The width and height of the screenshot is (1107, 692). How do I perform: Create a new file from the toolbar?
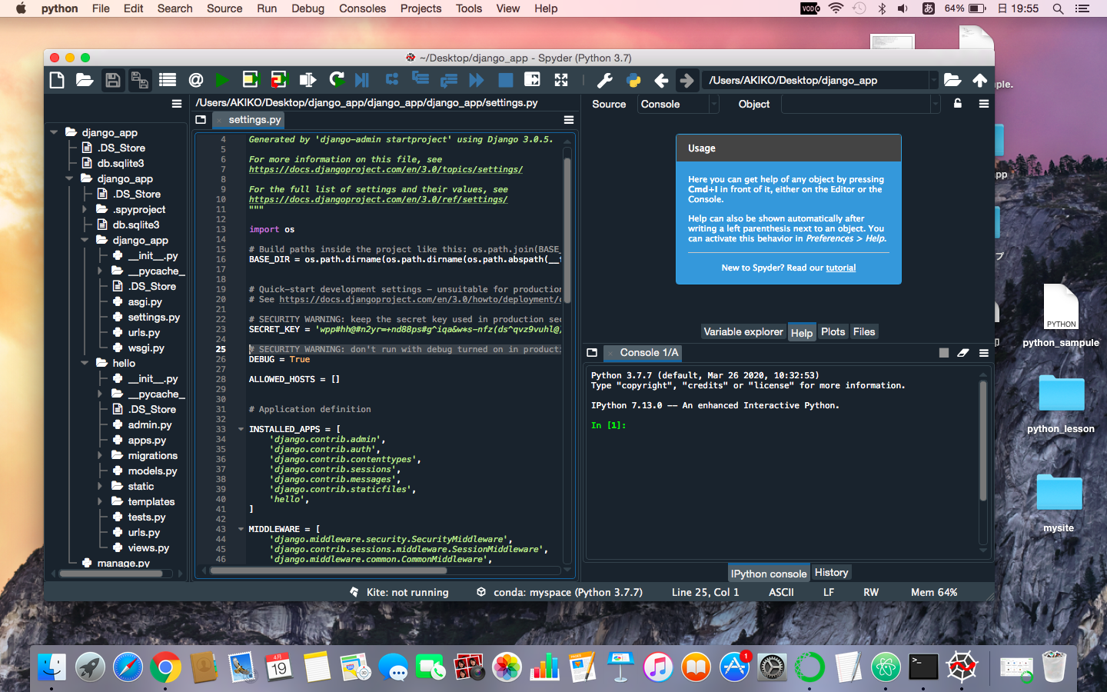(x=57, y=79)
